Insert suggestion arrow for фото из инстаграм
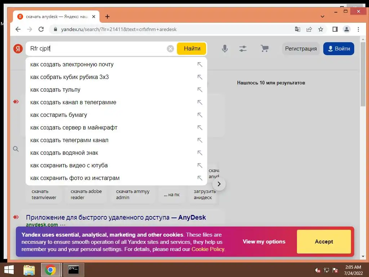Screen dimensions: 369x277 [x=200, y=178]
